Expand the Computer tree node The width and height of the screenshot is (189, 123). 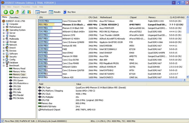[4, 24]
